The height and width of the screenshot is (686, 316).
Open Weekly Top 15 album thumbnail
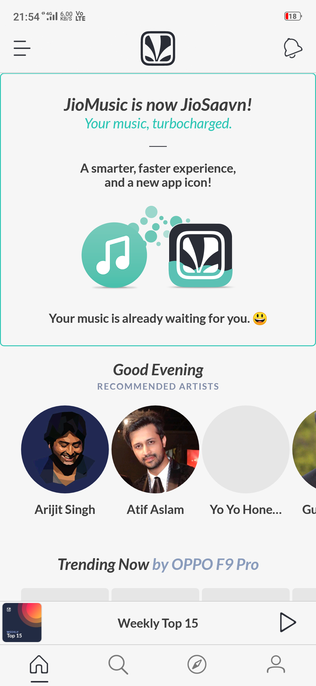(x=22, y=622)
